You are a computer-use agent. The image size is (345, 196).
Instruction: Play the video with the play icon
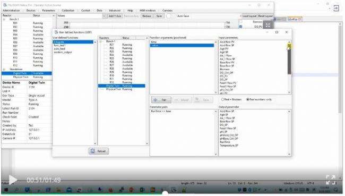click(13, 180)
